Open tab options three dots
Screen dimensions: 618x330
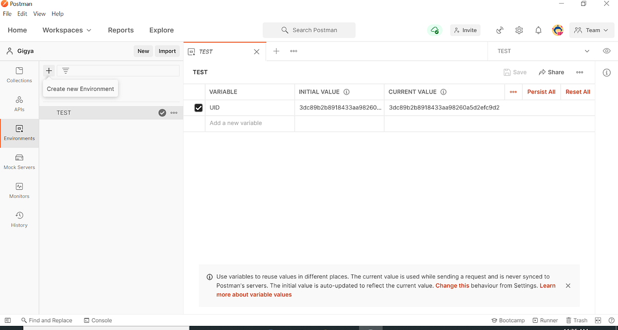click(294, 51)
